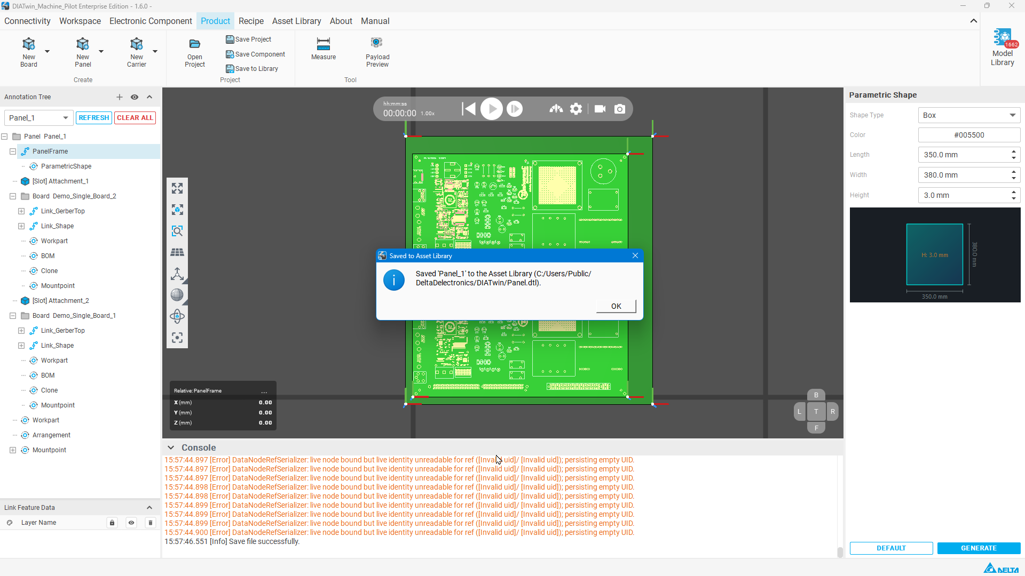Click the axis gizmo viewport icon
1025x576 pixels.
[x=177, y=274]
